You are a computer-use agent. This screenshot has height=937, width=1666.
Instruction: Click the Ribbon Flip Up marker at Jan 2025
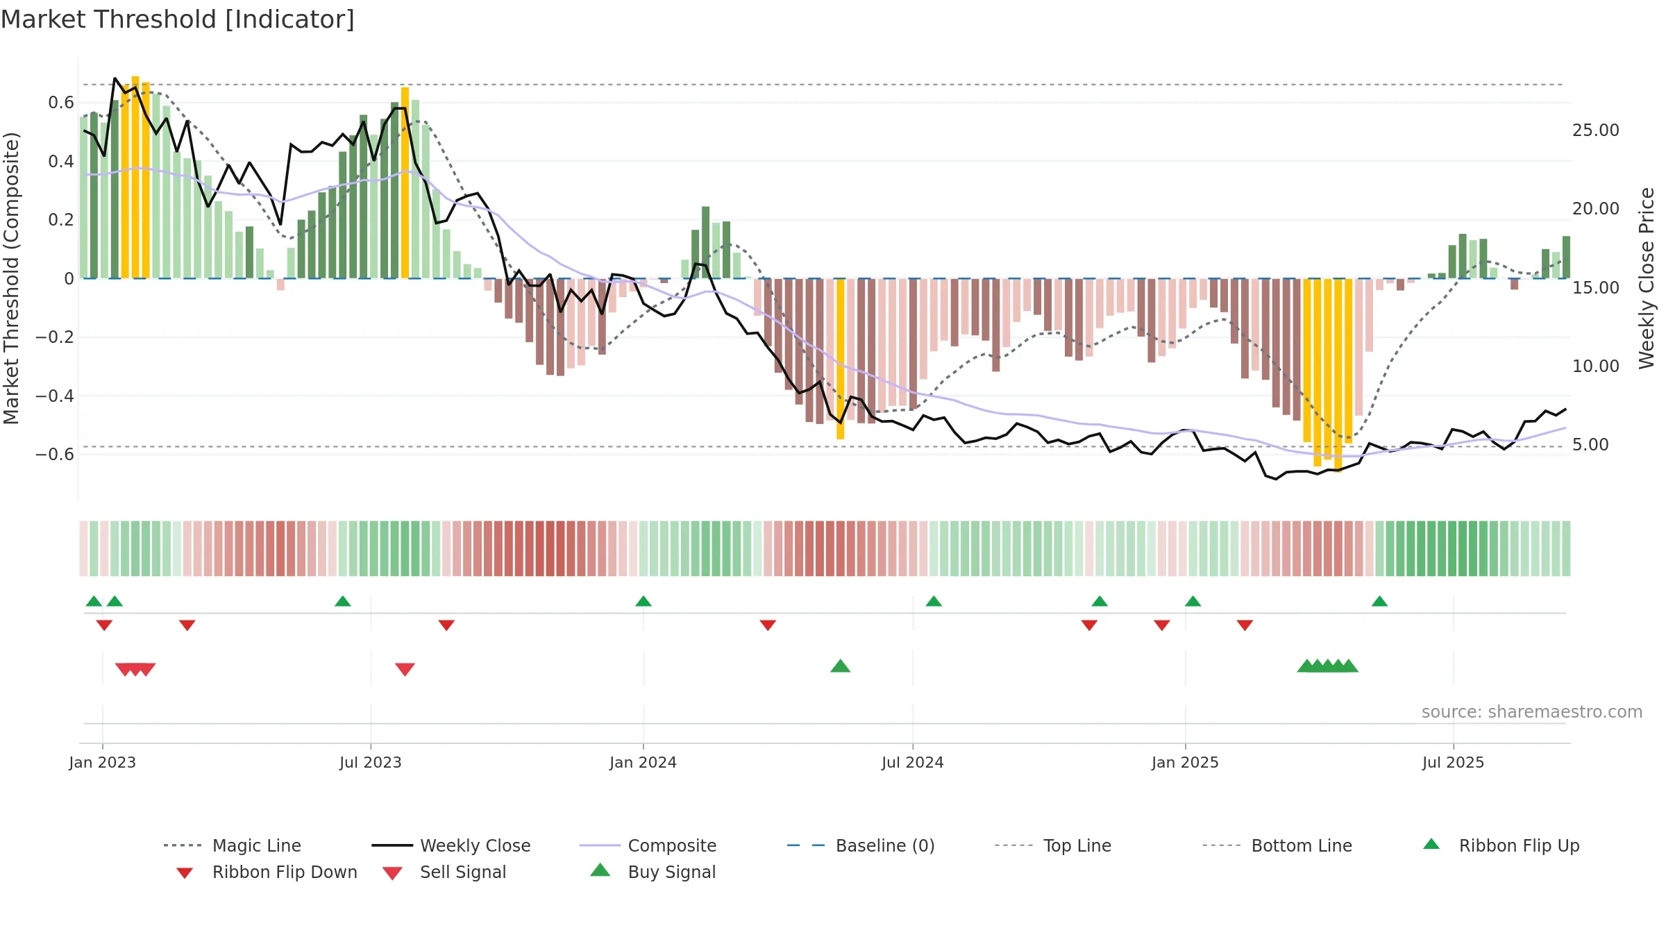tap(1193, 601)
